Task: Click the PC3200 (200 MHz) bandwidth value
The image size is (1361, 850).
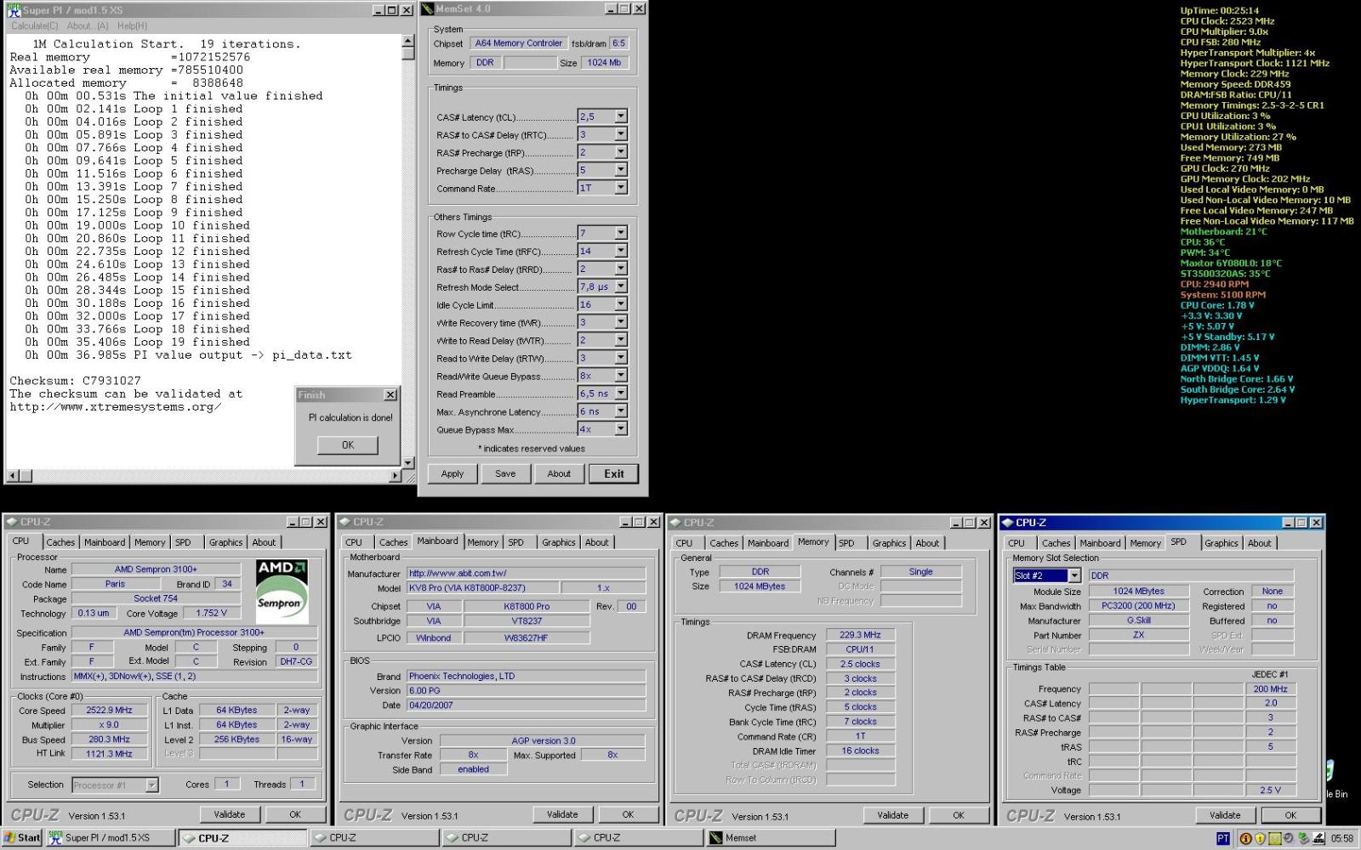Action: click(1138, 606)
